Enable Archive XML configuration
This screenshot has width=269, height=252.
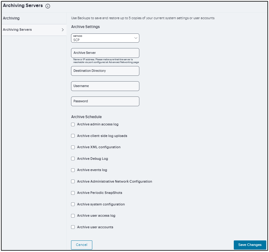coord(73,147)
